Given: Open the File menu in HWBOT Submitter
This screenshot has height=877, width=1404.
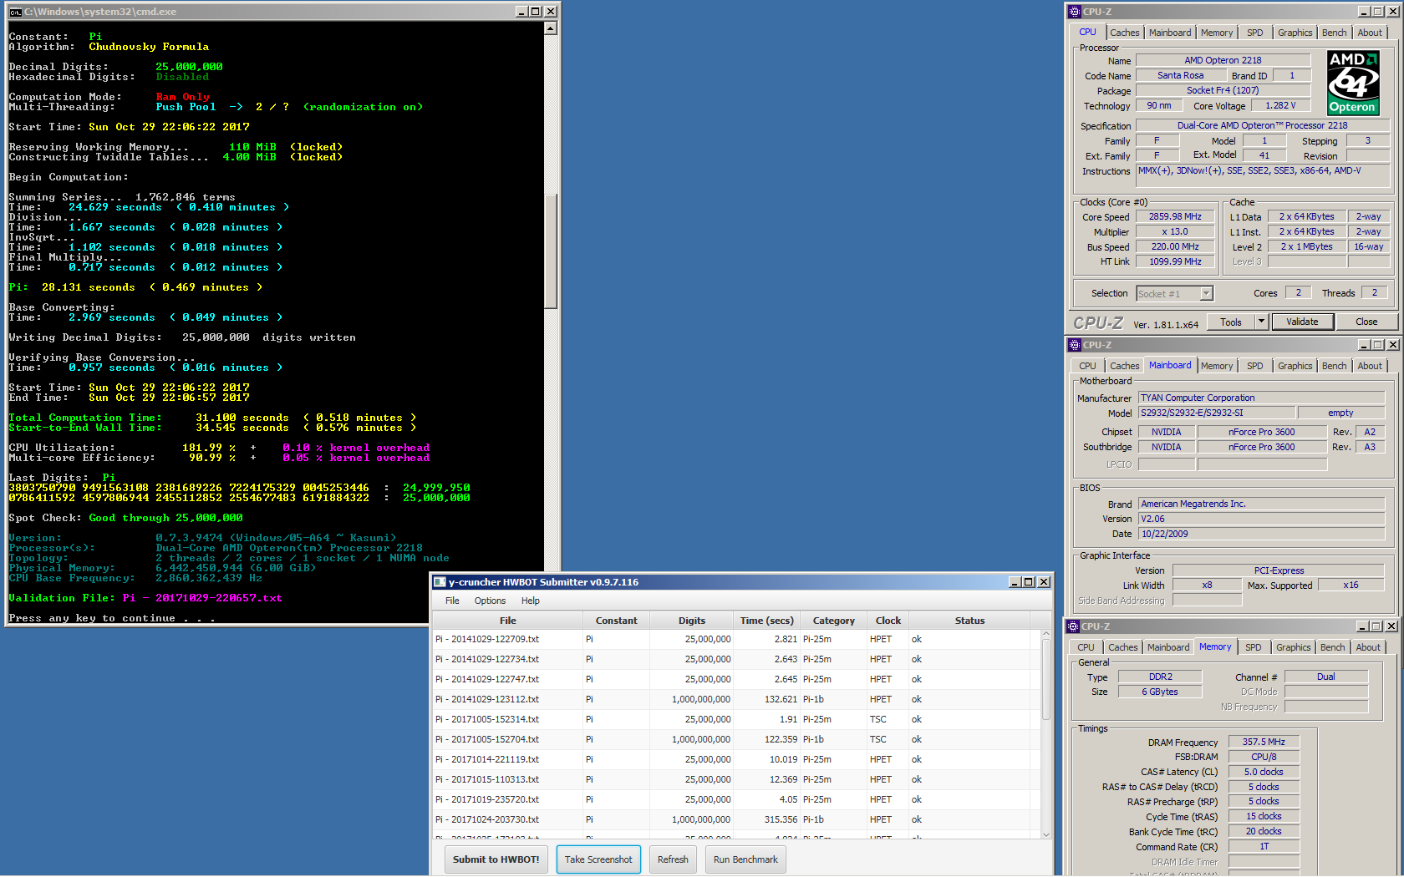Looking at the screenshot, I should (452, 601).
